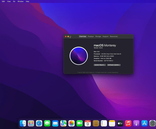Screen dimensions: 156x129
Task: Switch to the Support tab
Action: (105, 37)
